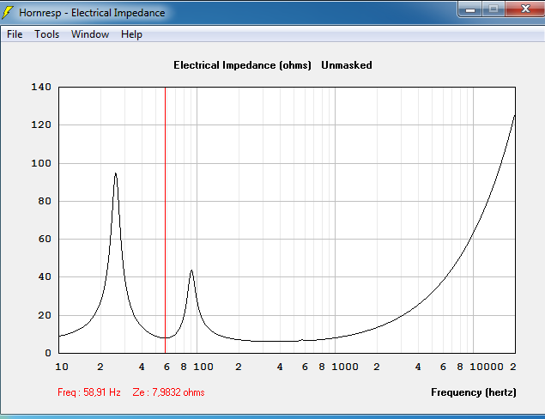
Task: Click the 60 y-axis label
Action: [x=45, y=239]
